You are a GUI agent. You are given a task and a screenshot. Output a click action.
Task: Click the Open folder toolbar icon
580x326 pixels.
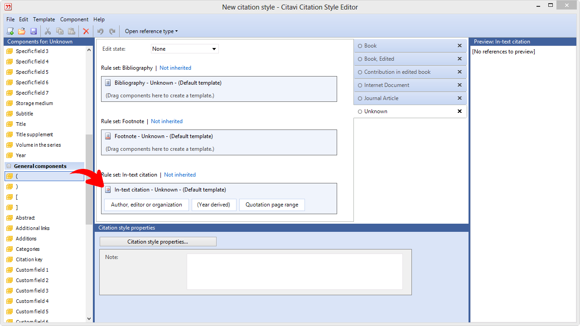click(x=21, y=31)
